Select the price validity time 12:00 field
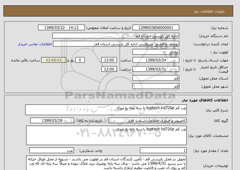The height and width of the screenshot is (170, 240). coord(109,69)
